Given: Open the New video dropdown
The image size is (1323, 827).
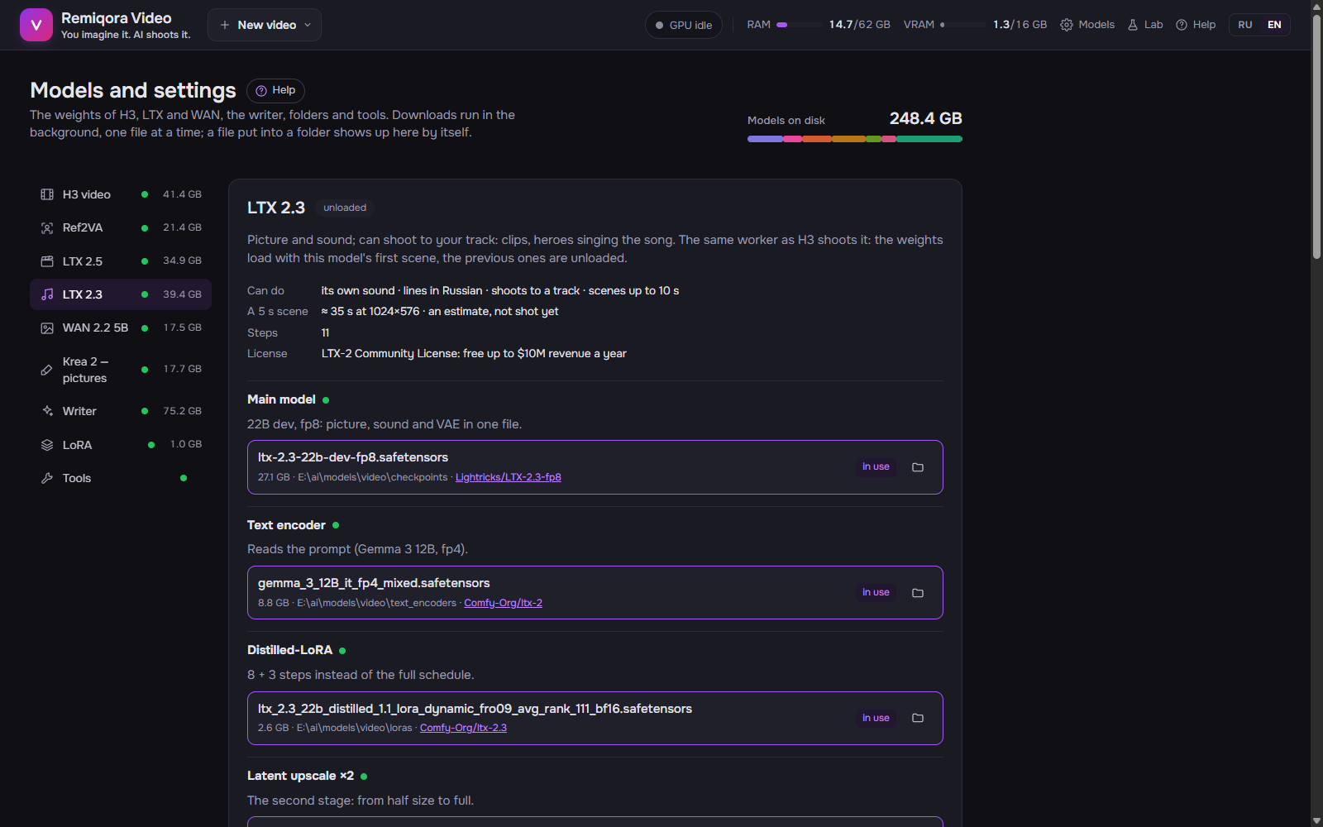Looking at the screenshot, I should pos(265,25).
